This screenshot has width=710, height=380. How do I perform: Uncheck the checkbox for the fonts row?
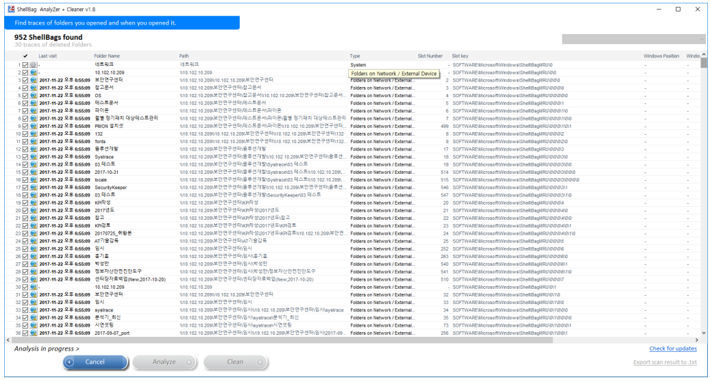[25, 142]
